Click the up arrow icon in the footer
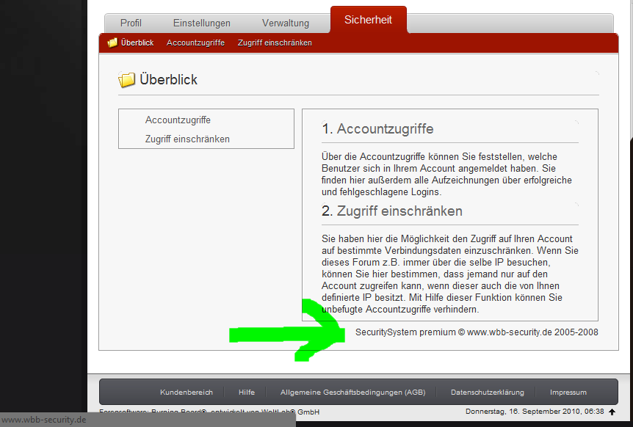Screen dimensions: 633x427 coord(612,412)
